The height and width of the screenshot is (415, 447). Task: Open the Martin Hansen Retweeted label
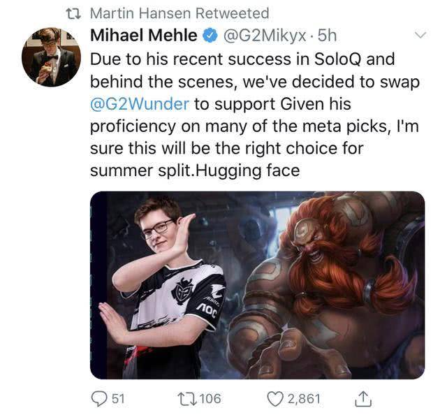[179, 13]
